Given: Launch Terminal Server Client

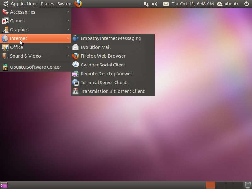Looking at the screenshot, I should pos(113,83).
